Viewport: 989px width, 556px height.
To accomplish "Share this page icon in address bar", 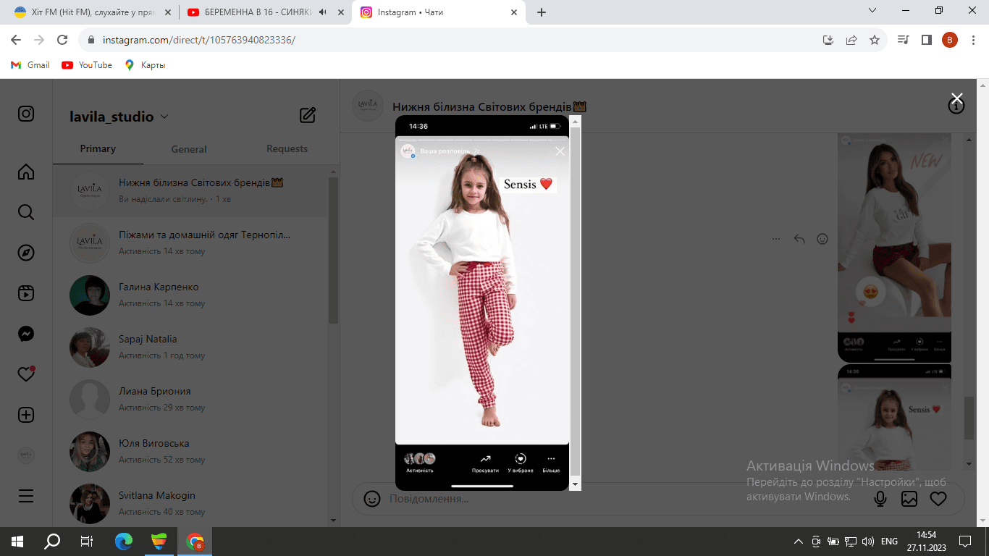I will coord(851,40).
